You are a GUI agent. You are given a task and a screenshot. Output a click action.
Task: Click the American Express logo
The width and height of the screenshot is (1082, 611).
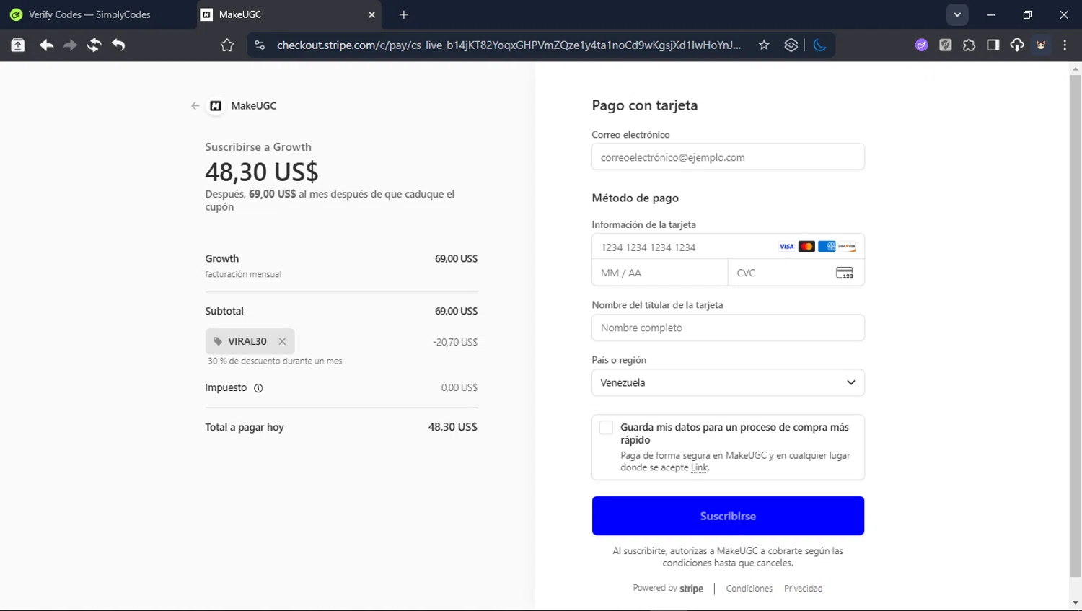(x=827, y=247)
